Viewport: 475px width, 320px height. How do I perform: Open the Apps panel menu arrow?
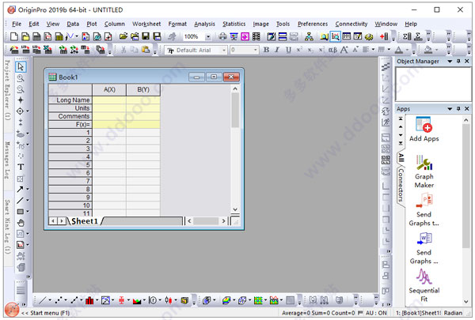[450, 109]
